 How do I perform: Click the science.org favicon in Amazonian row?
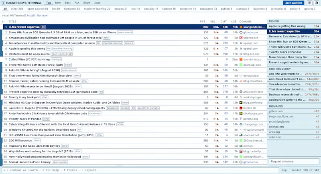click(x=241, y=38)
